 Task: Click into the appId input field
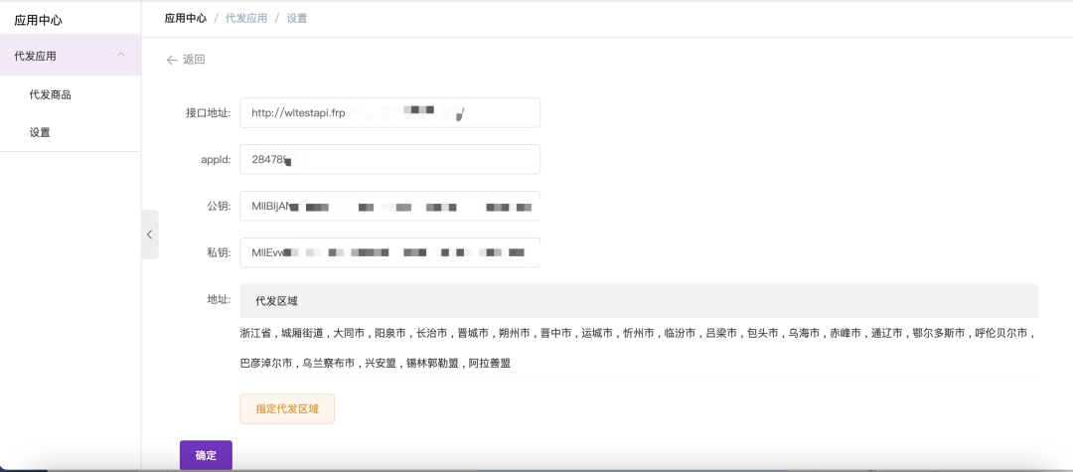coord(390,159)
